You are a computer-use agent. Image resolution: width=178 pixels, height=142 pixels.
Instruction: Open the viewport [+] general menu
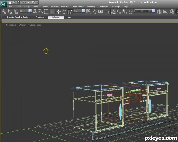[x=3, y=25]
